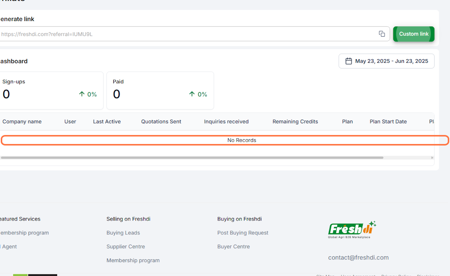
Task: Click the Paid green up arrow
Action: tap(192, 94)
